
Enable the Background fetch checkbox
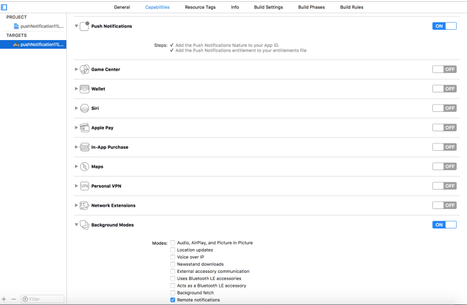tap(173, 293)
